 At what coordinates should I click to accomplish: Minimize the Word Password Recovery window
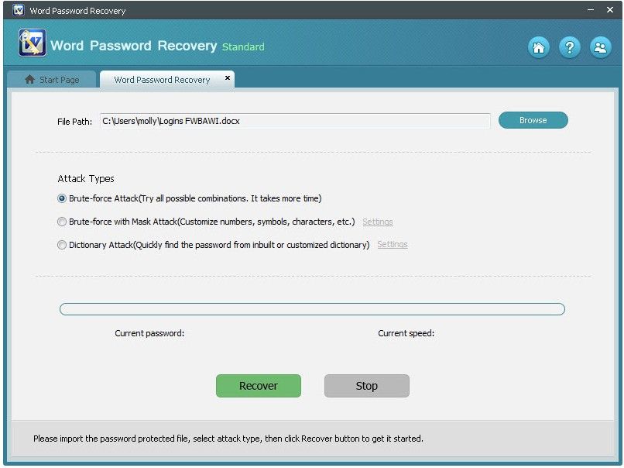591,9
